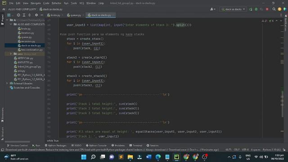Click UTF-8 encoding in status bar
Image resolution: width=288 pixels, height=162 pixels.
pos(245,150)
